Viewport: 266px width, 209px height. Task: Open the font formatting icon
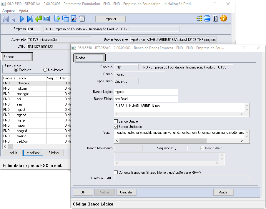click(x=73, y=19)
